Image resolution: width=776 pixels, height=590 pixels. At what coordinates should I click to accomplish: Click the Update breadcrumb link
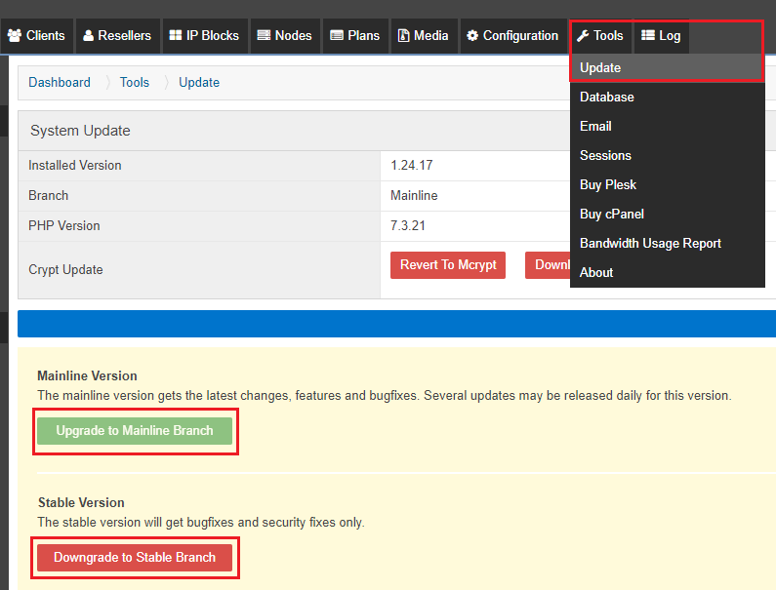[x=199, y=82]
